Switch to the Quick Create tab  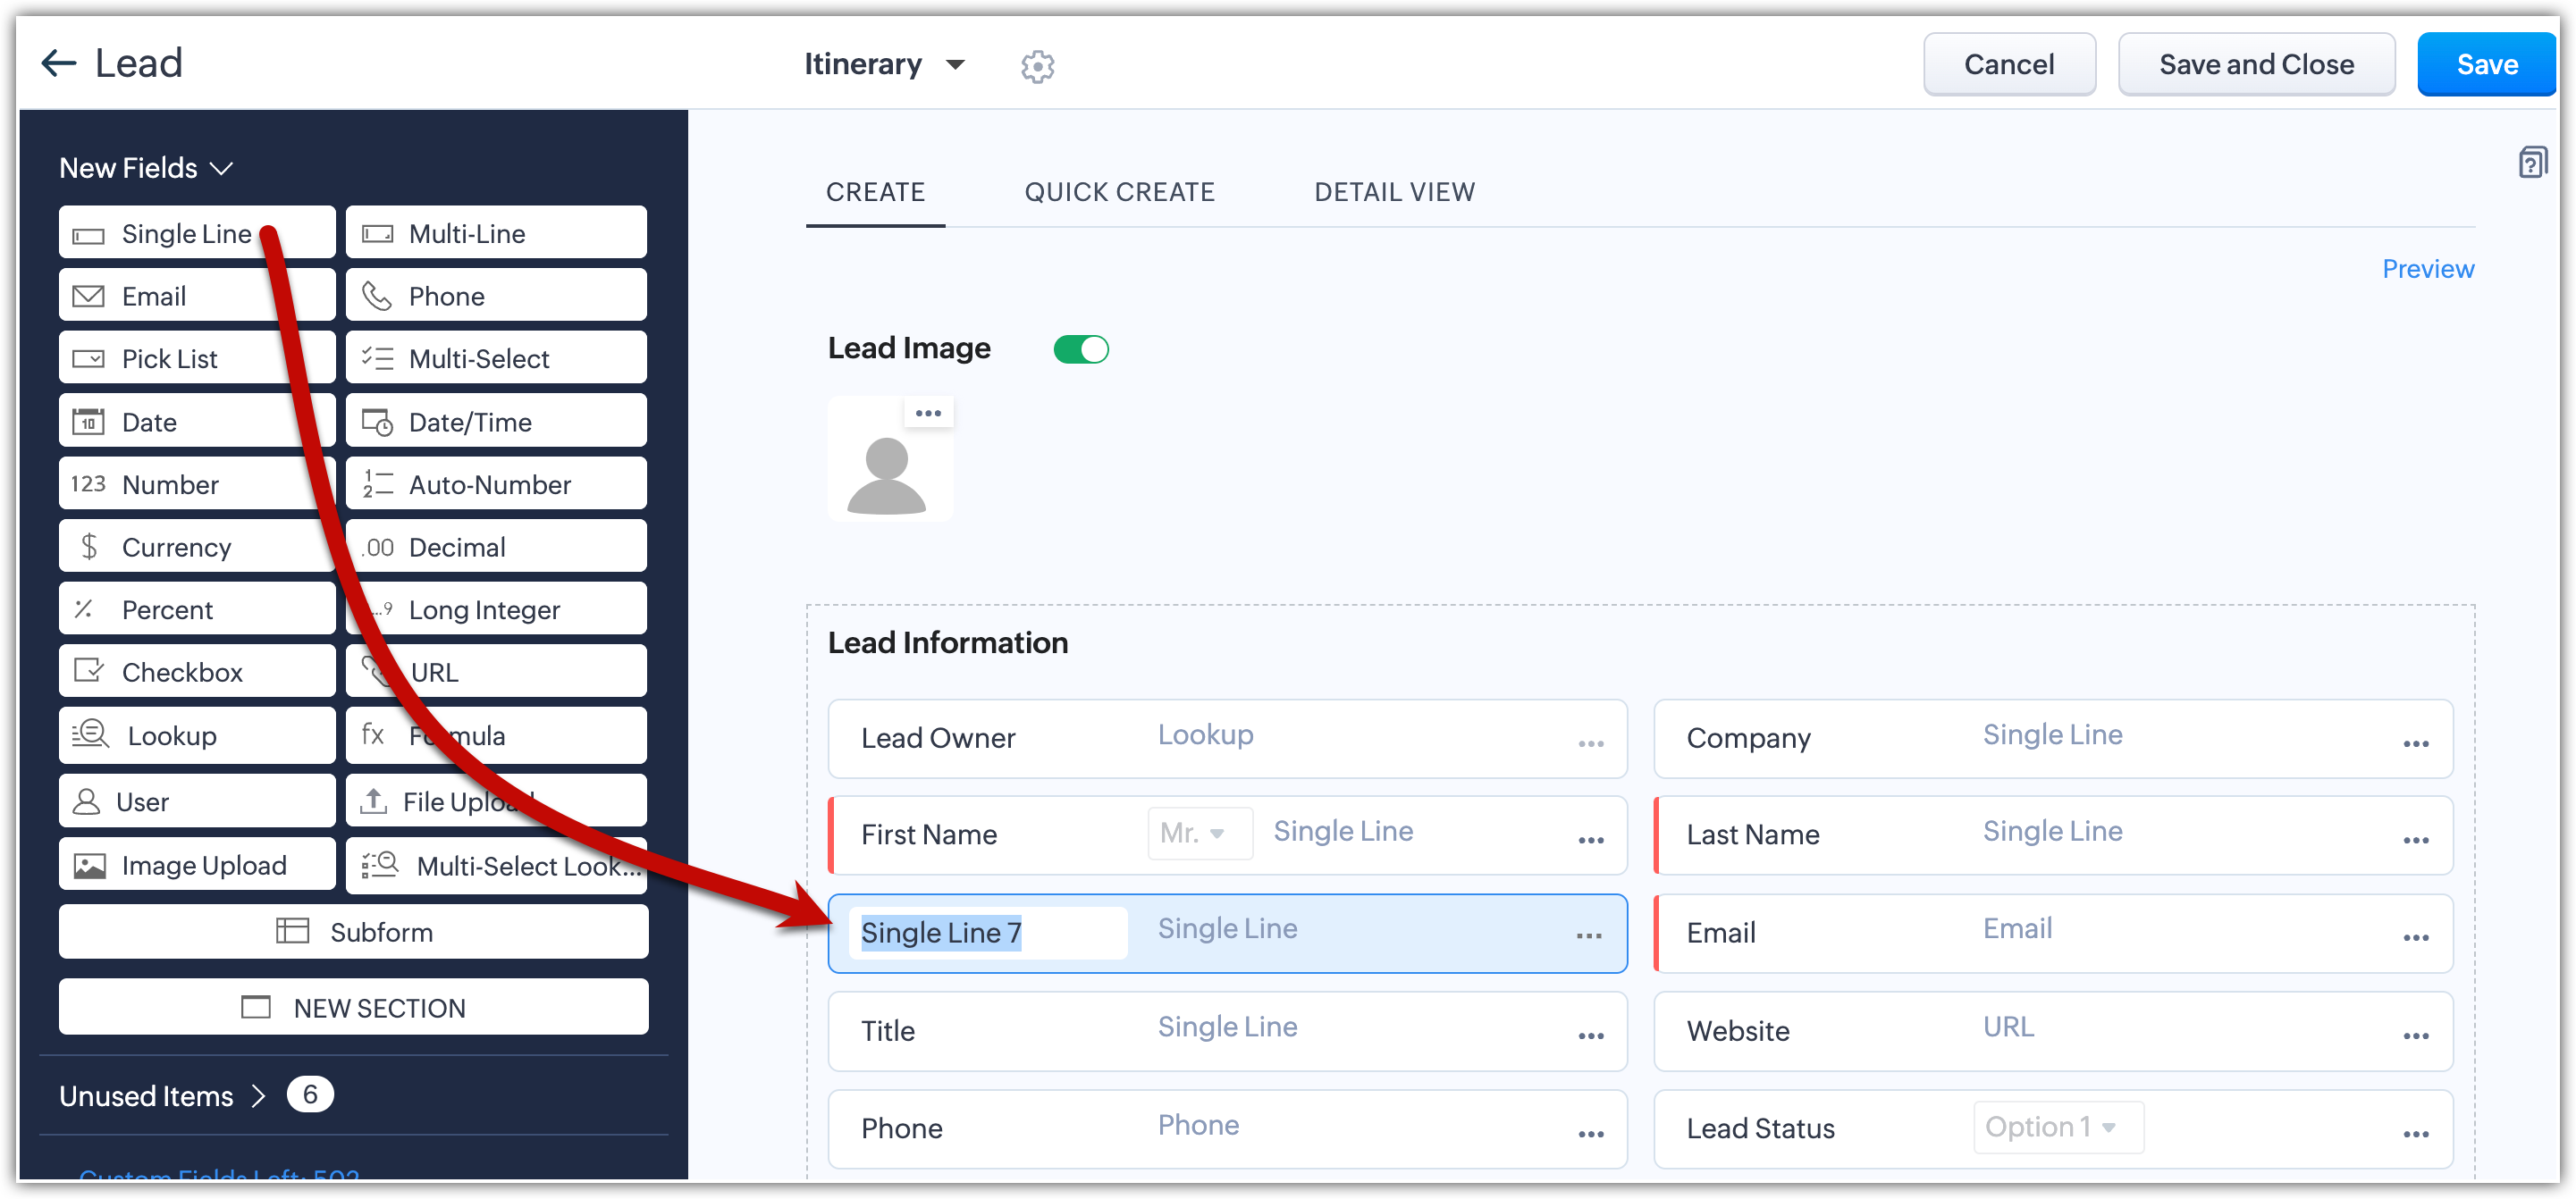[1119, 192]
